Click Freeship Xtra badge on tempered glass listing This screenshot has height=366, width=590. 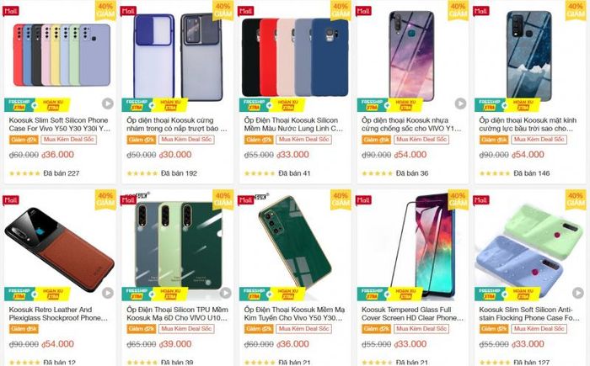tap(373, 294)
